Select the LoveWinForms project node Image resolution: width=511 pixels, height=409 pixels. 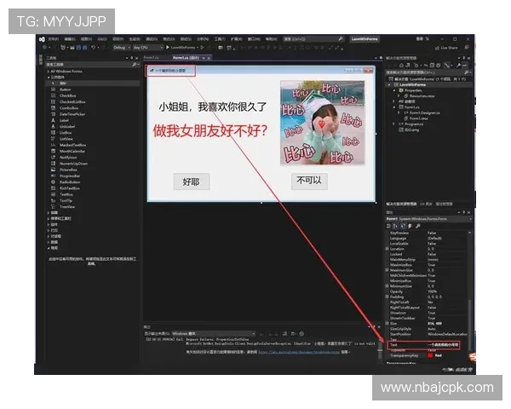point(412,85)
